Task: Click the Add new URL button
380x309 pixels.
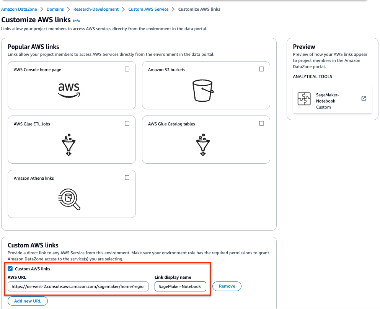Action: pos(28,301)
